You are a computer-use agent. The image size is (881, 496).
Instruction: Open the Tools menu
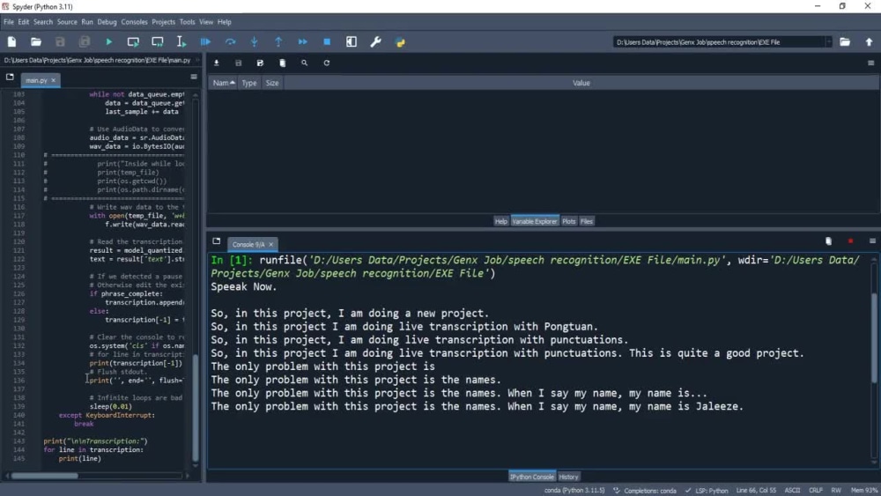187,22
